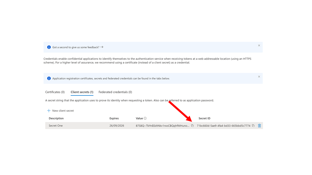The height and width of the screenshot is (175, 312).
Task: Close the application registration info banner
Action: [259, 77]
